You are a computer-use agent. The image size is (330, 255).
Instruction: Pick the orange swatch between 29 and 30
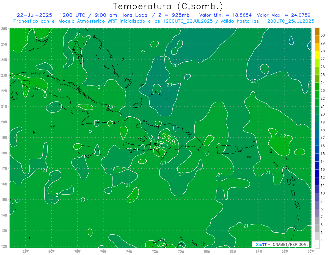coord(317,39)
